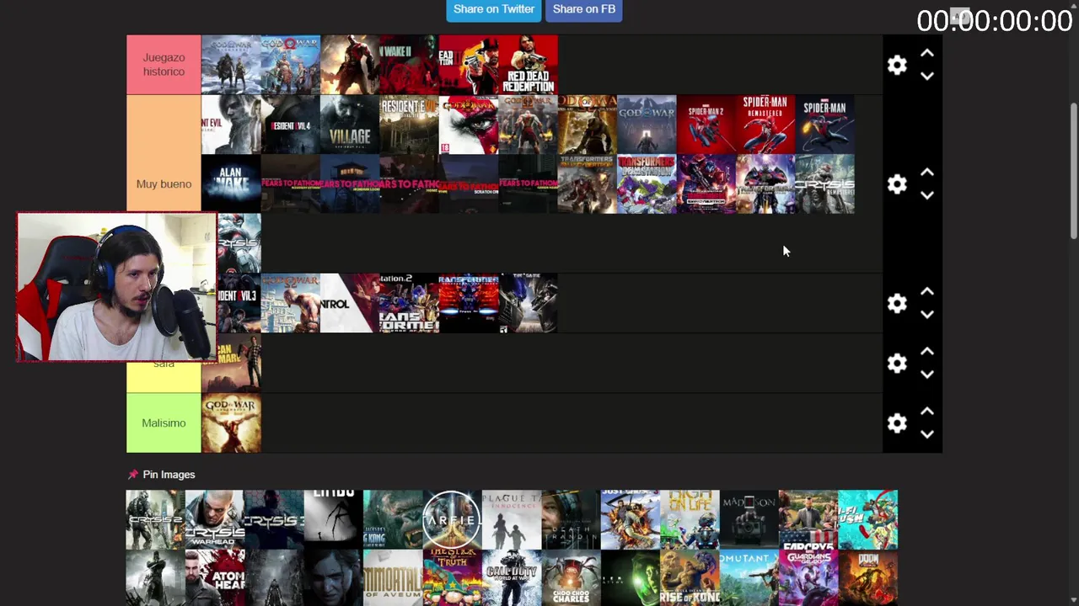
Task: Pick the Crysis Warhead cover from the pool
Action: pos(215,519)
